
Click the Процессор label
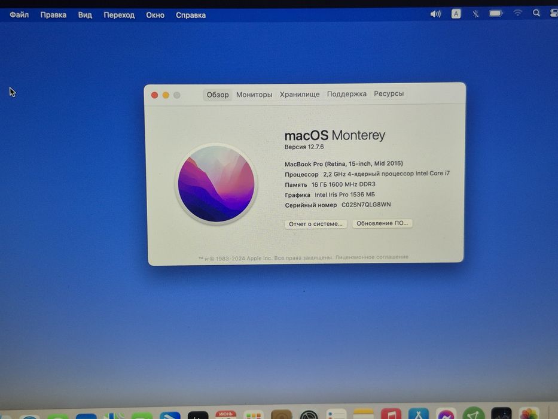coord(302,174)
